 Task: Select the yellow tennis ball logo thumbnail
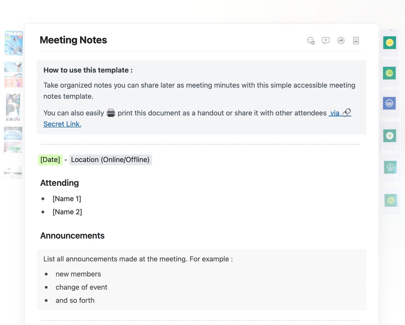[x=389, y=42]
